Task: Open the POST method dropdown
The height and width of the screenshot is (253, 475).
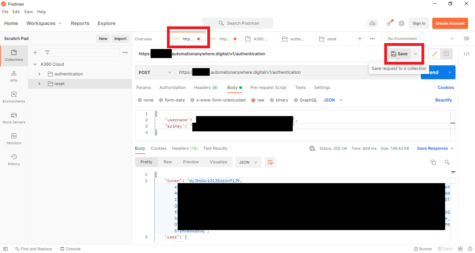Action: pyautogui.click(x=155, y=72)
